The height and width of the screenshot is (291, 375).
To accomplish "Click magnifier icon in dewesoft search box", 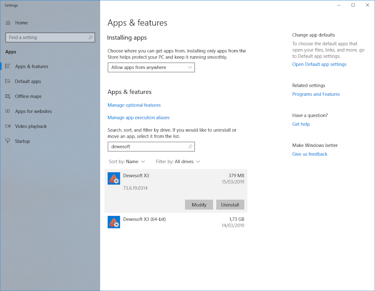I will (190, 146).
